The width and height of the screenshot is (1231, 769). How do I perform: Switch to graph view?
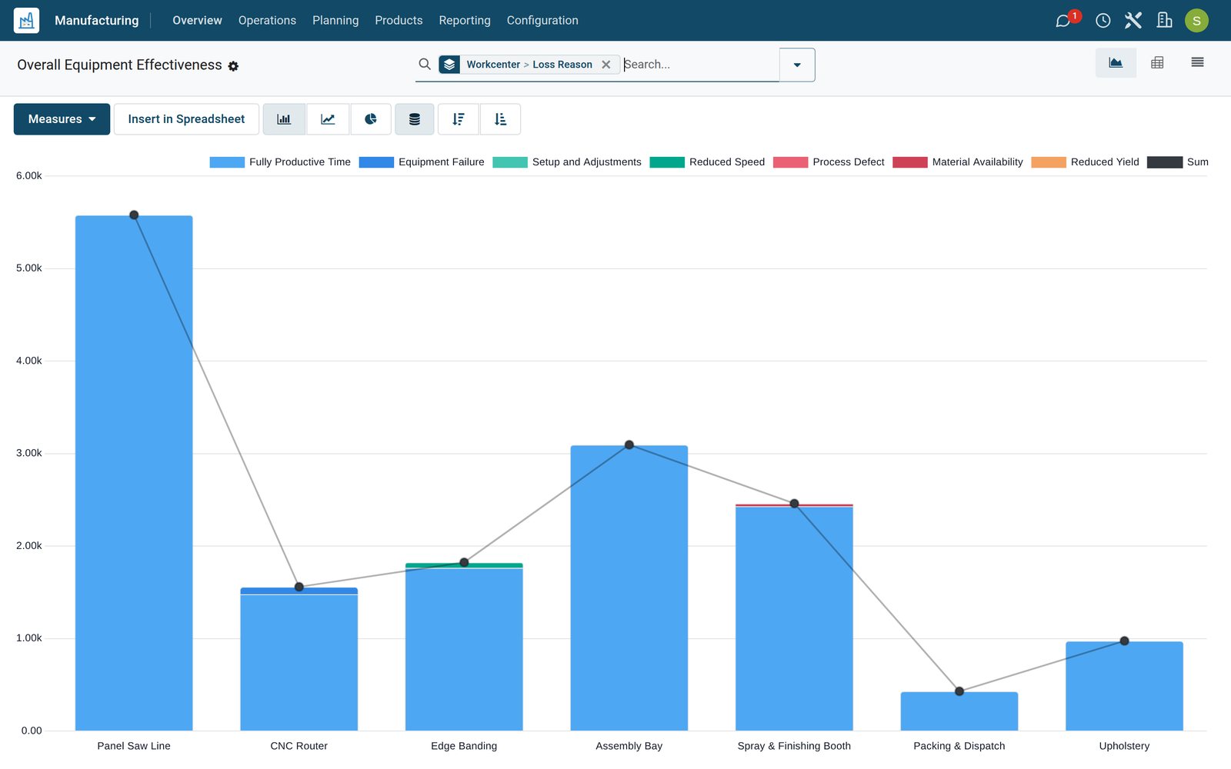1116,62
